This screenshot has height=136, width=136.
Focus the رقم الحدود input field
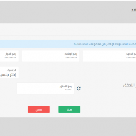tap(110, 56)
